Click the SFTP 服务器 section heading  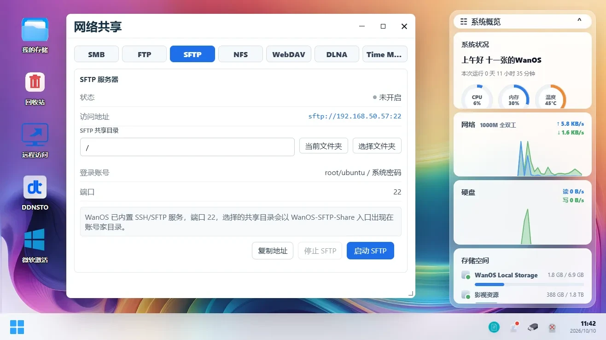[x=99, y=79]
